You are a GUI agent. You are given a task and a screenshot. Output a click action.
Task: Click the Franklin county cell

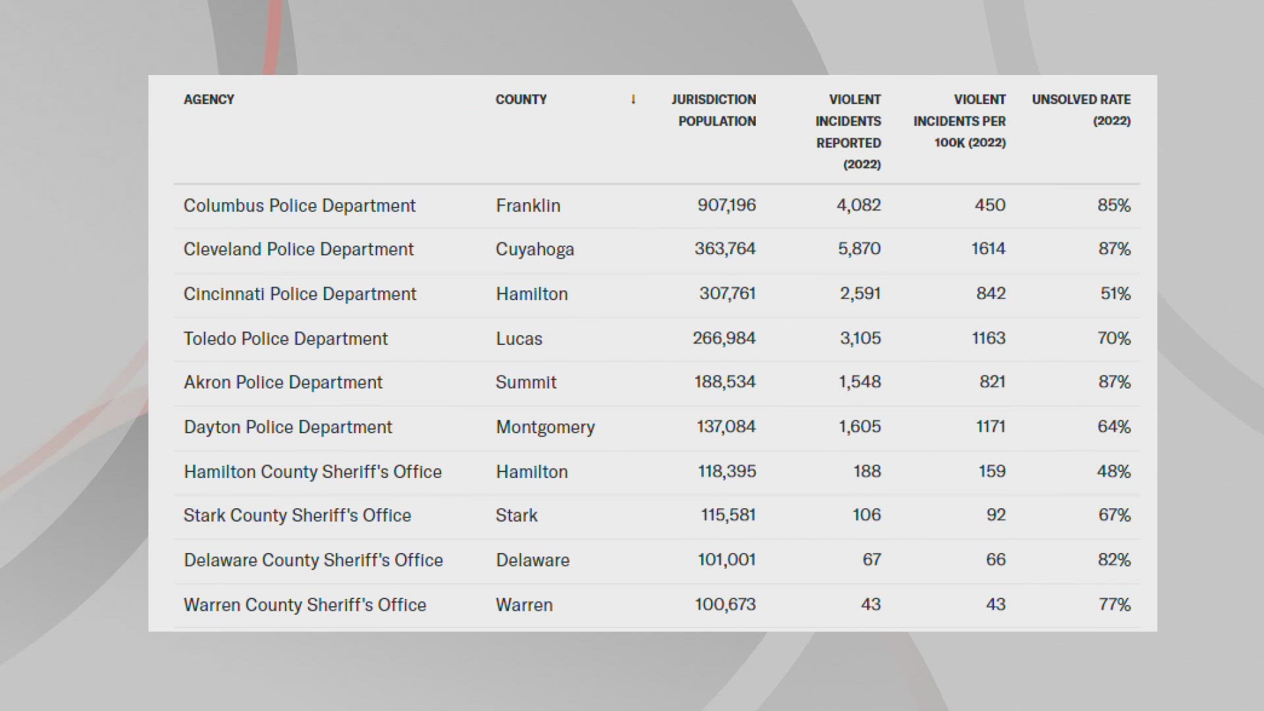point(528,206)
